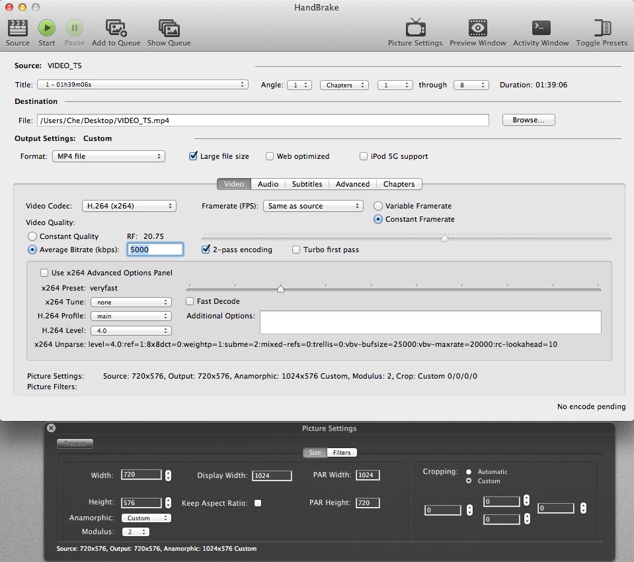Viewport: 634px width, 562px height.
Task: Click the bottom crop value stepper
Action: (527, 519)
